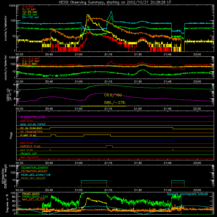Screen dimensions: 217x217
Task: Select the yellow 12-25 keV legend label
Action: coord(30,12)
